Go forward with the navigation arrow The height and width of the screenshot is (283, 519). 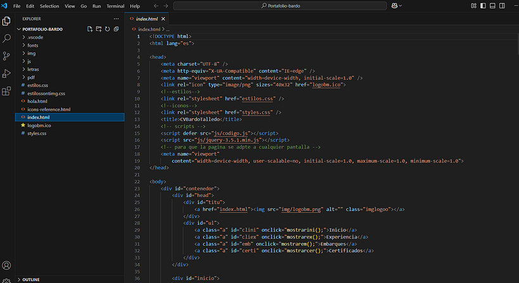(166, 6)
